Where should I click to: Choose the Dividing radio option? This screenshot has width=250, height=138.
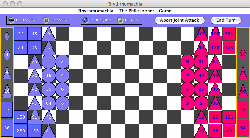pyautogui.click(x=128, y=20)
